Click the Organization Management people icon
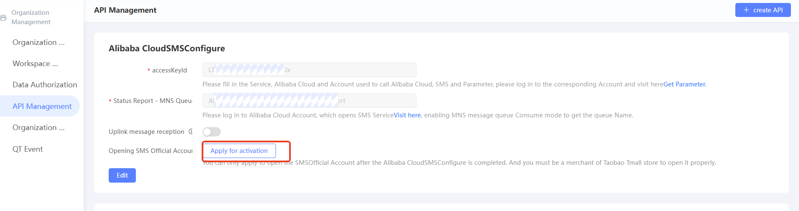799x211 pixels. 3,17
